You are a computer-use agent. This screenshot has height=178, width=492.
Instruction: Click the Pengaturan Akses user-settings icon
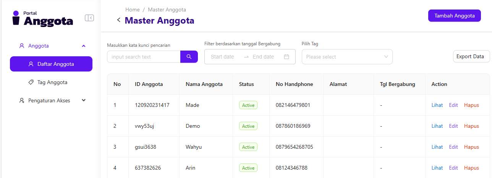[22, 101]
